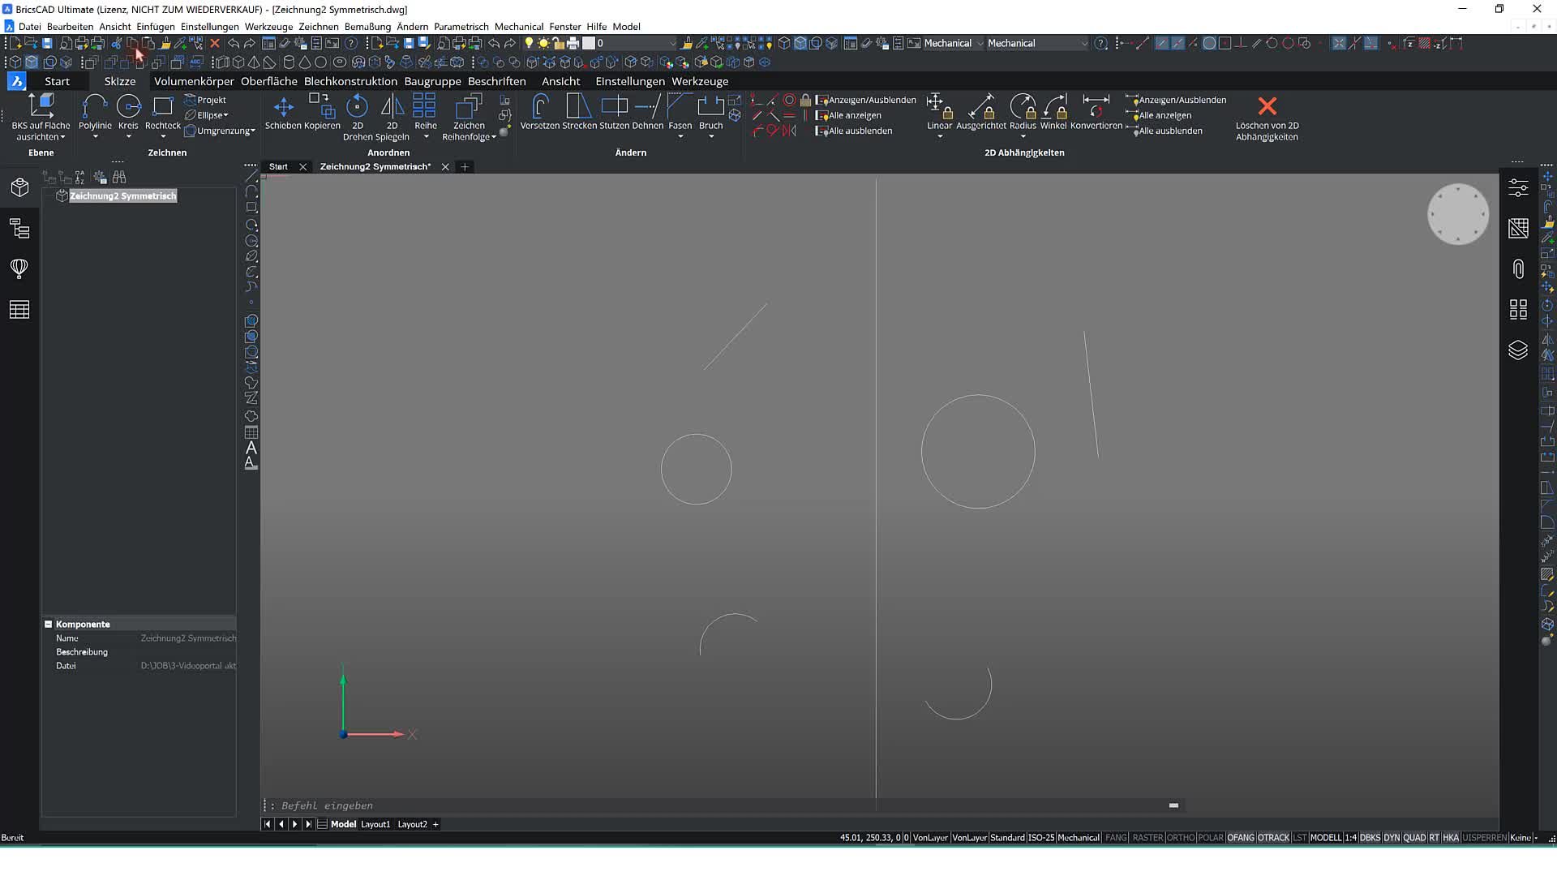Viewport: 1557px width, 876px height.
Task: Switch to the Layout1 tab
Action: pos(375,824)
